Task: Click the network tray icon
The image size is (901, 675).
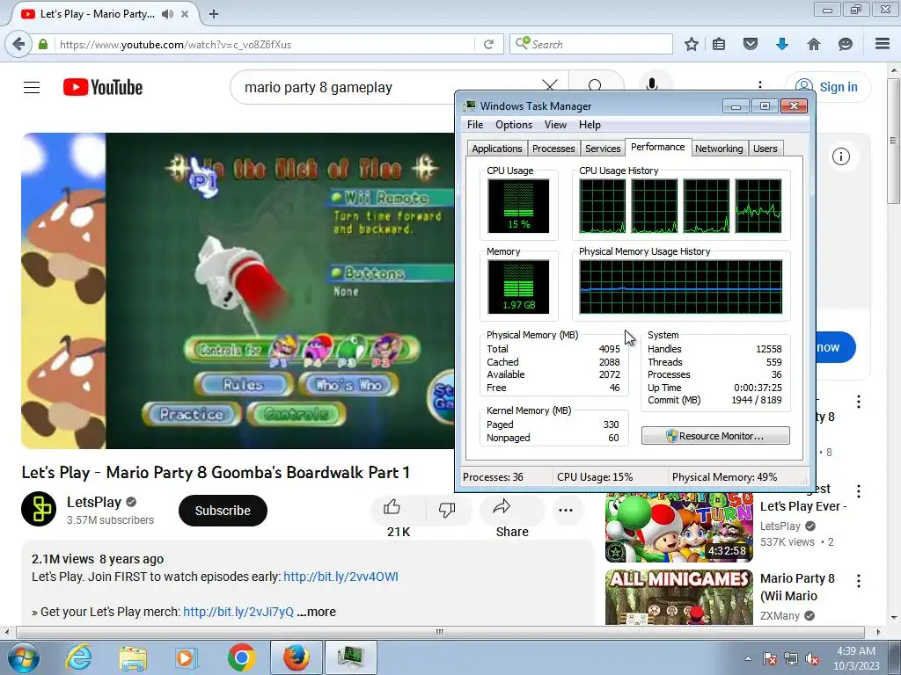Action: (791, 659)
